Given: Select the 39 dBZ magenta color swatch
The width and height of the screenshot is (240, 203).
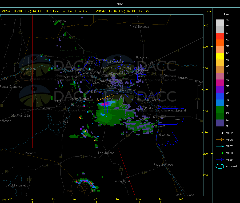Looking at the screenshot, I should pyautogui.click(x=220, y=83).
